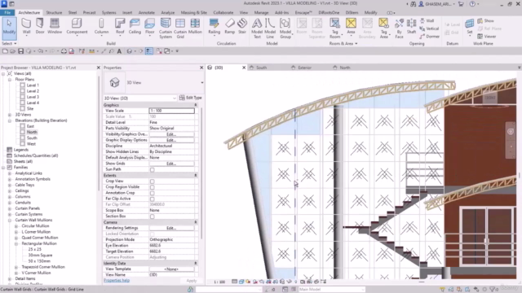Click the Save icon in quick access toolbar
This screenshot has width=522, height=293.
coord(20,51)
